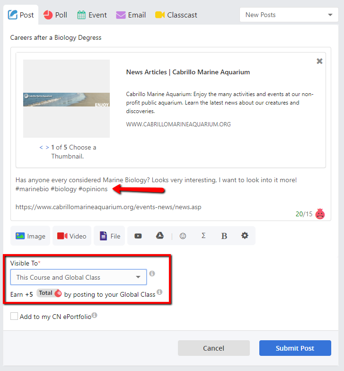344x371 pixels.
Task: Click the info icon next to CN ePortfolio
Action: [95, 315]
